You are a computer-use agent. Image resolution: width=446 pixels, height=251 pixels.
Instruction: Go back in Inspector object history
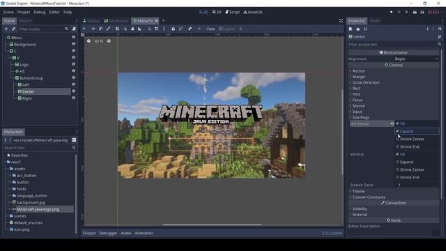pyautogui.click(x=427, y=29)
